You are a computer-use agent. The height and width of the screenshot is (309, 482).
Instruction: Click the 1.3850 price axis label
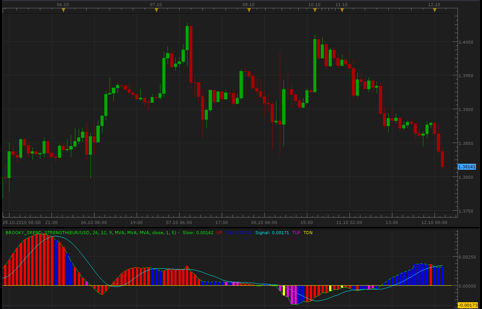coord(466,144)
